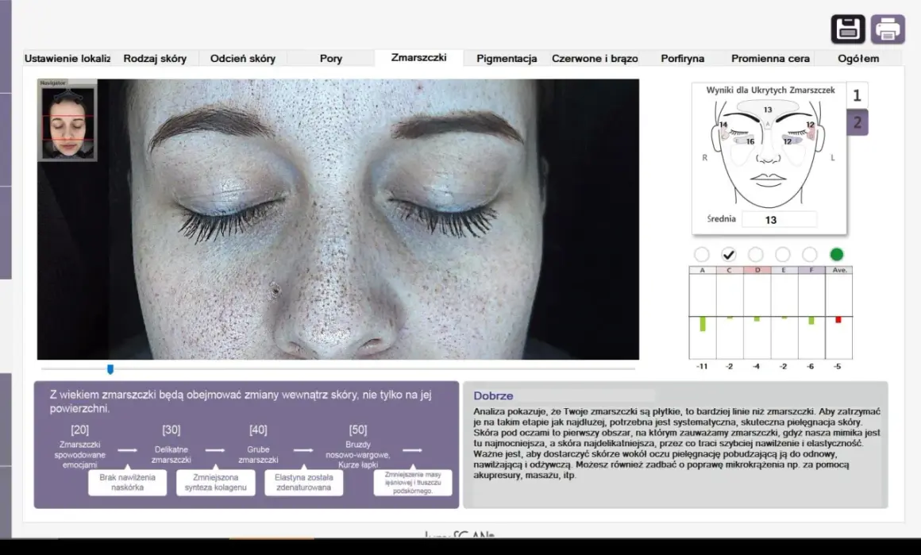Go to the Ogółem summary tab

[858, 58]
